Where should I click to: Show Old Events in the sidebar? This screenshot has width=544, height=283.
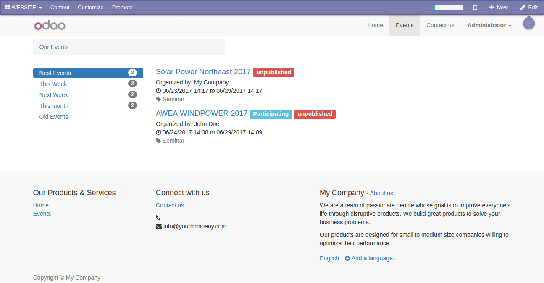pos(53,117)
